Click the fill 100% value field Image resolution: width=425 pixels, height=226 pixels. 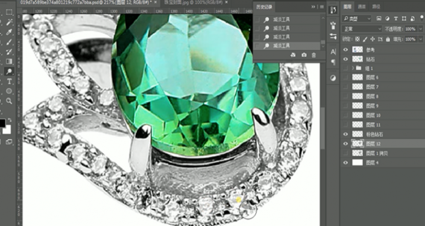pyautogui.click(x=411, y=40)
